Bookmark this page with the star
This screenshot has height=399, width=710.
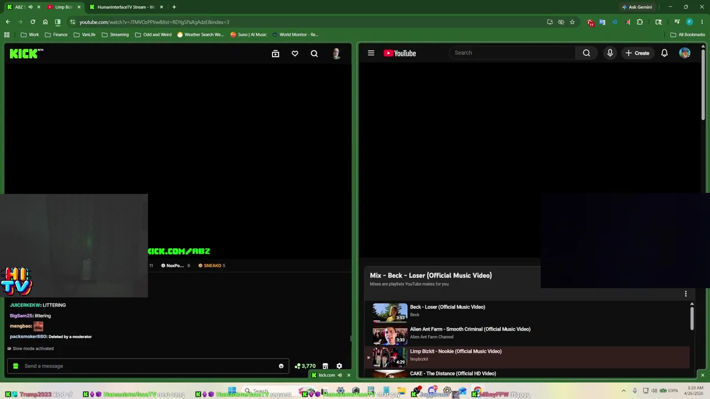pyautogui.click(x=572, y=22)
